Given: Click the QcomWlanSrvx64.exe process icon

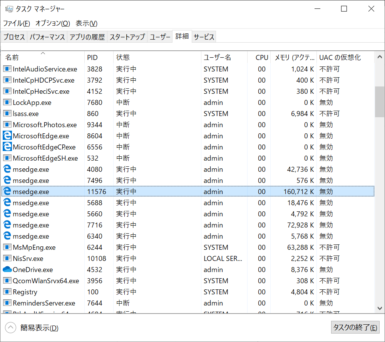Looking at the screenshot, I should click(7, 281).
